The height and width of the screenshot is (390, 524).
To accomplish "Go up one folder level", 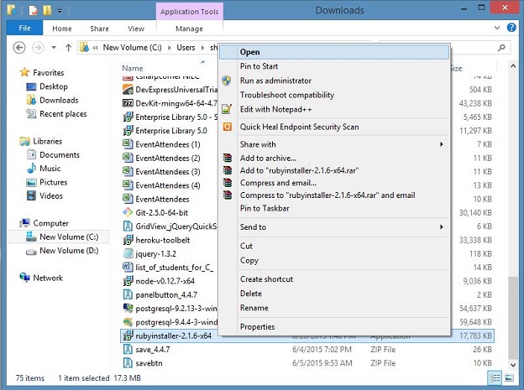I will tap(68, 48).
